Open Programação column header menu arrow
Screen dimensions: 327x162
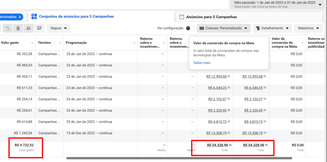[134, 43]
